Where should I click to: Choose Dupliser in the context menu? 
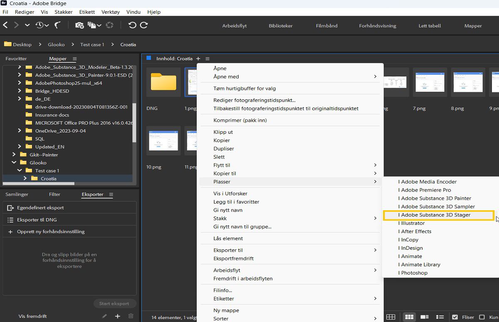tap(290, 149)
